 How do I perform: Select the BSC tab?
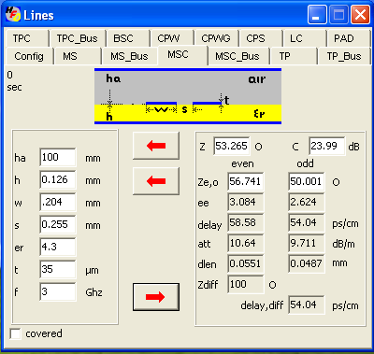pos(127,38)
